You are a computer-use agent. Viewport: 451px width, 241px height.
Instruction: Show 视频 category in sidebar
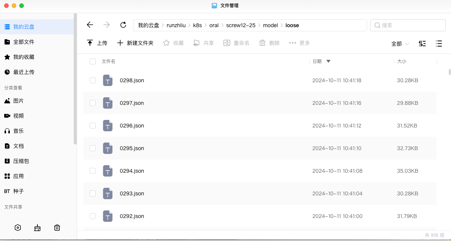[x=37, y=116]
